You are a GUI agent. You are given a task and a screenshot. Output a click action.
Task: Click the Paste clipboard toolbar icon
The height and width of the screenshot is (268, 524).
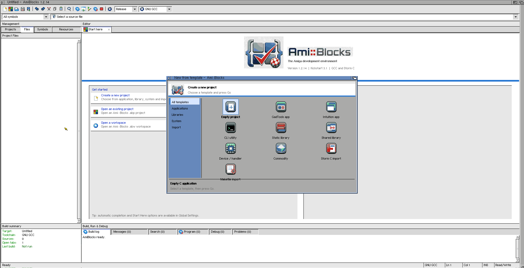[x=61, y=9]
